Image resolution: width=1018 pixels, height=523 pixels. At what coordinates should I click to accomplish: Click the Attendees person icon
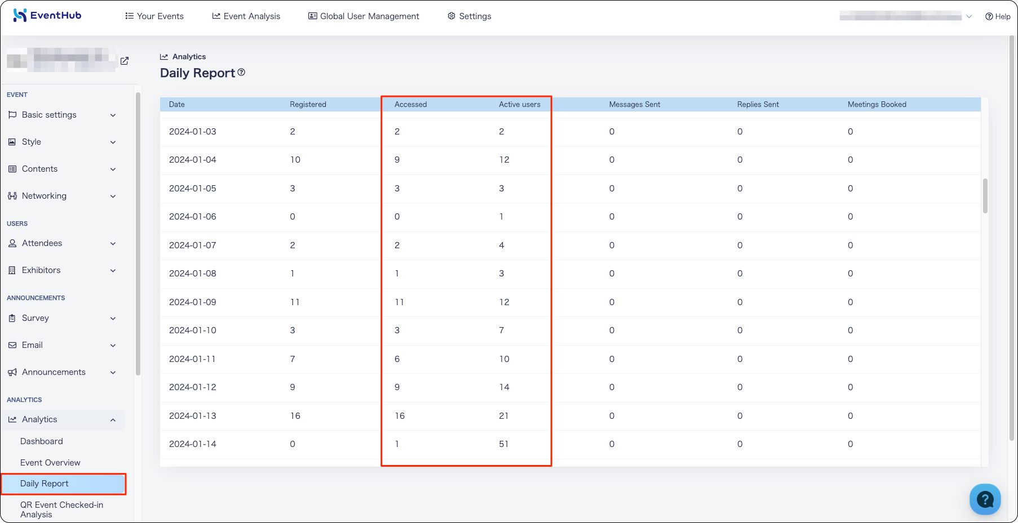(x=12, y=243)
